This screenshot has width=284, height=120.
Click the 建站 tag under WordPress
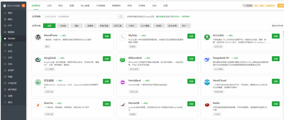(47, 47)
